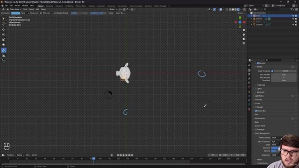Click the zoom magnifier viewport icon
Viewport: 299px width, 168px height.
pyautogui.click(x=244, y=30)
